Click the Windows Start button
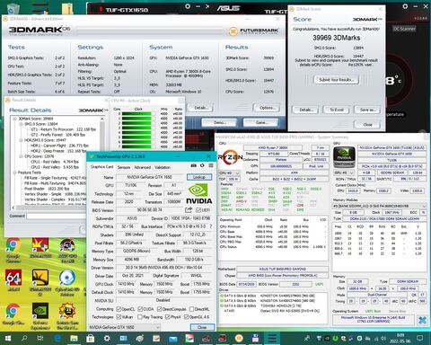 pos(8,339)
